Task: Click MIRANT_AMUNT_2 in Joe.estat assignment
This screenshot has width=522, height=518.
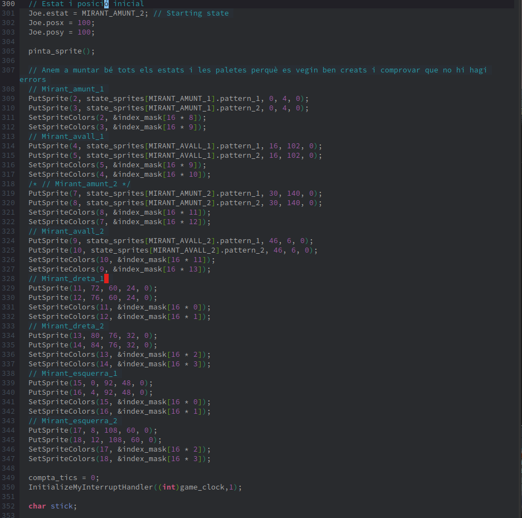Action: click(113, 13)
